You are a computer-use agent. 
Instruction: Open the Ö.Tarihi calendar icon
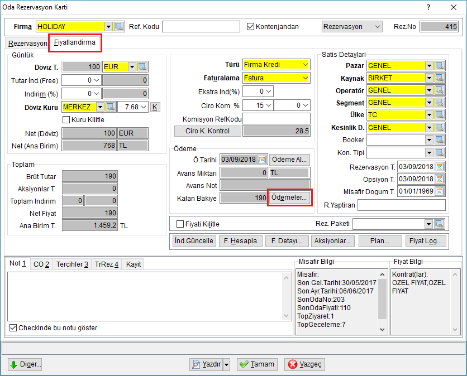point(262,160)
